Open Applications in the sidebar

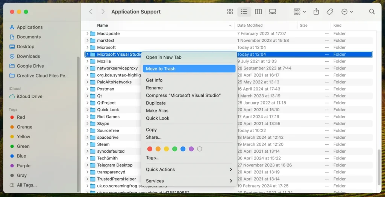(x=26, y=27)
